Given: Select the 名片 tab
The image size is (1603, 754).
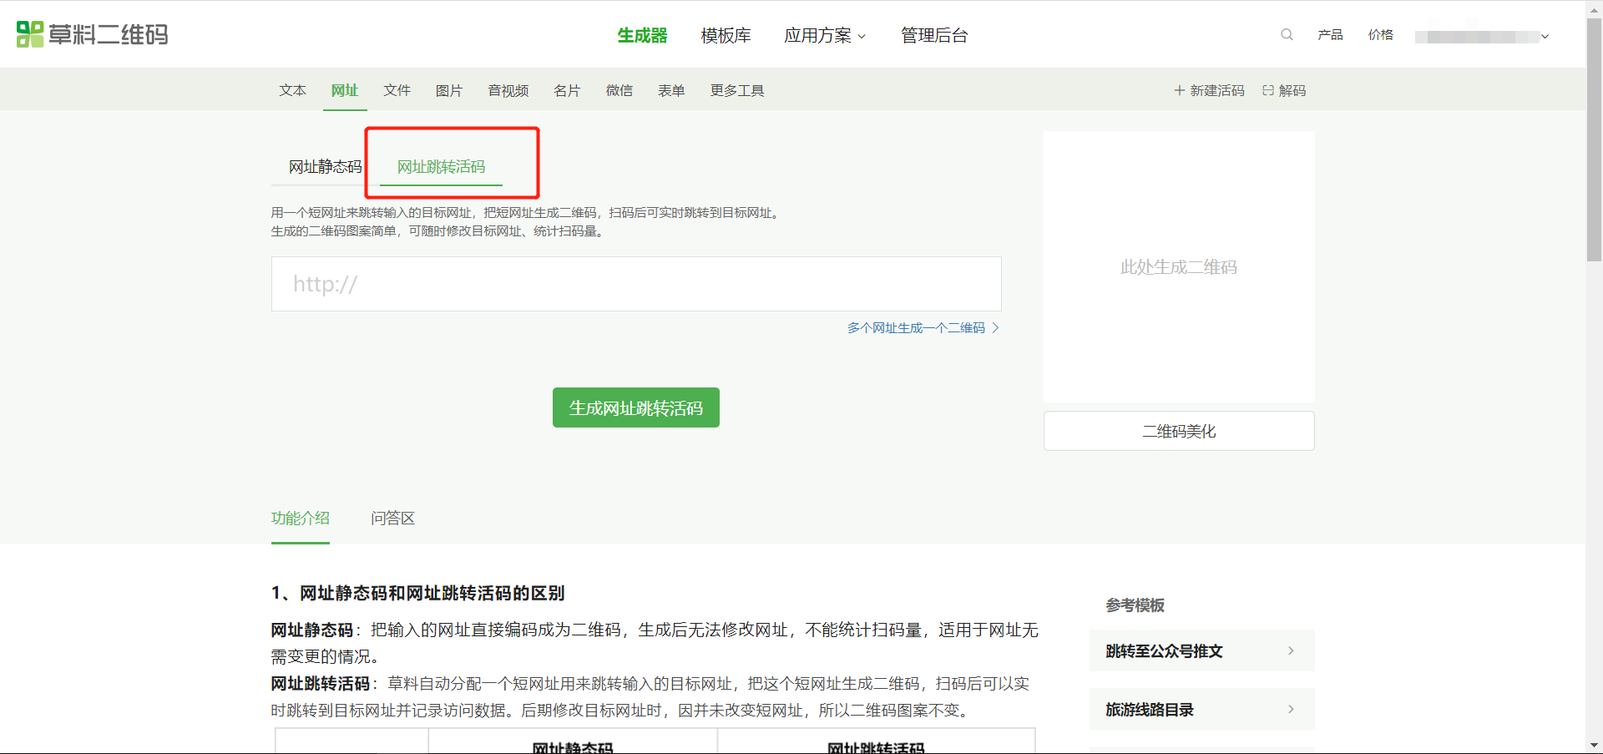Looking at the screenshot, I should (567, 90).
